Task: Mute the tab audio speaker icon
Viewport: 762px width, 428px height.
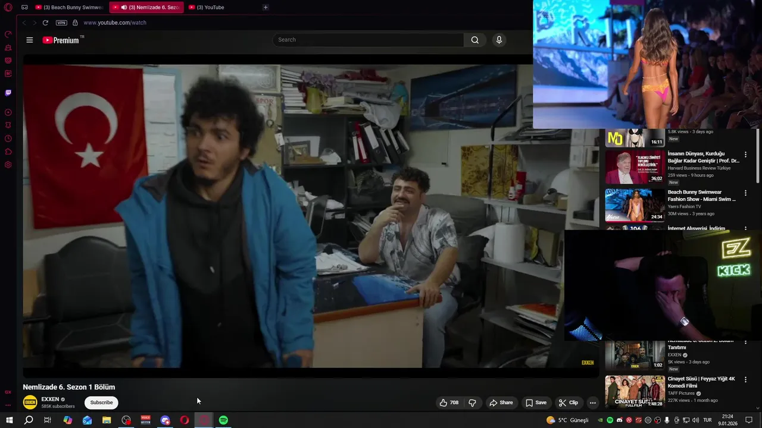Action: click(x=124, y=7)
